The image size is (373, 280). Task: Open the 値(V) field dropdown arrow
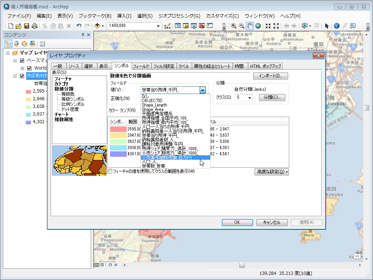click(203, 90)
